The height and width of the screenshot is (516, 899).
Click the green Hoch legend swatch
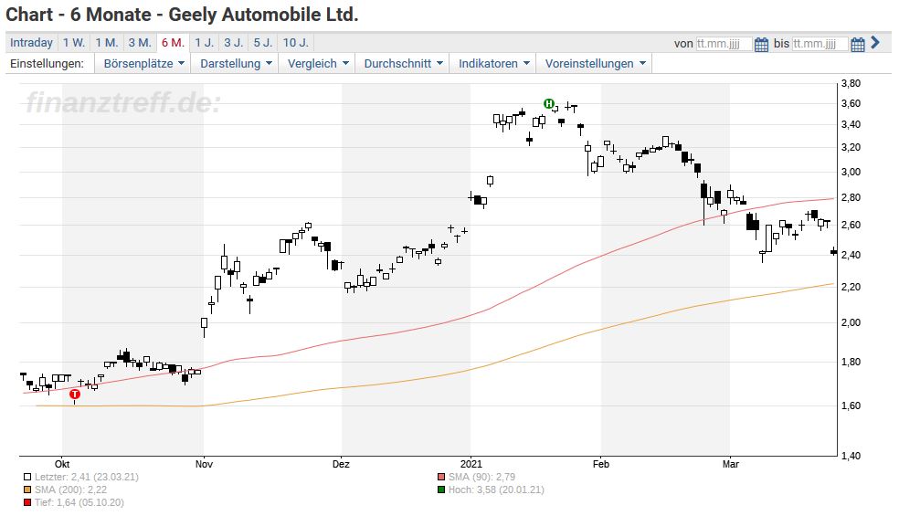441,490
